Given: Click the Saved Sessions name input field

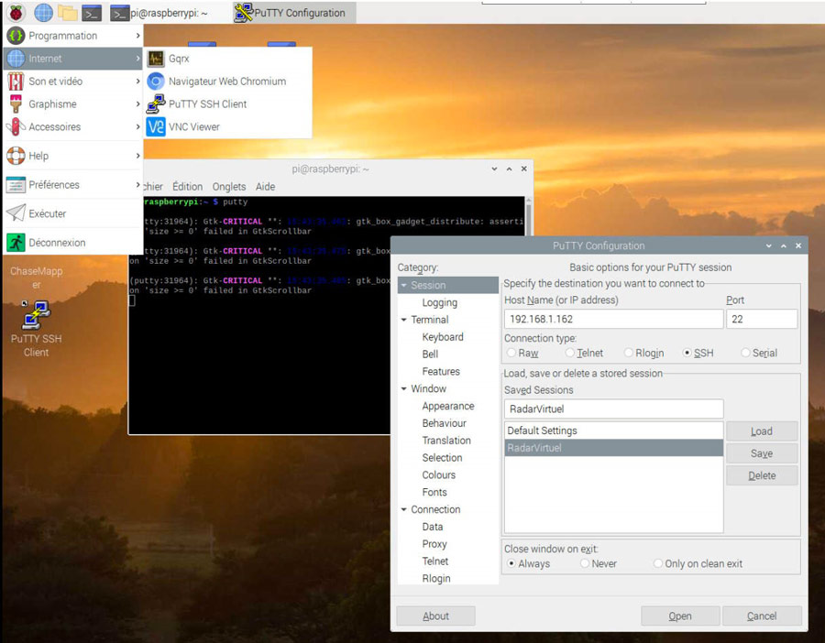Looking at the screenshot, I should 613,409.
